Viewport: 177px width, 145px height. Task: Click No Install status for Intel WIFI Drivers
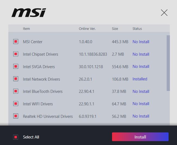pos(141,104)
